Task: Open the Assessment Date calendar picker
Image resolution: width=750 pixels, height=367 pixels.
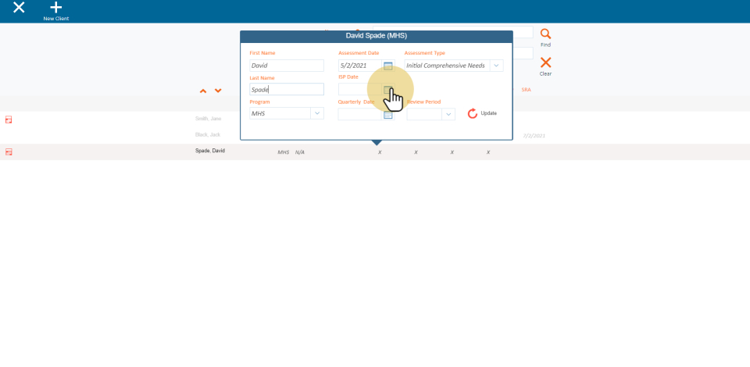Action: coord(388,66)
